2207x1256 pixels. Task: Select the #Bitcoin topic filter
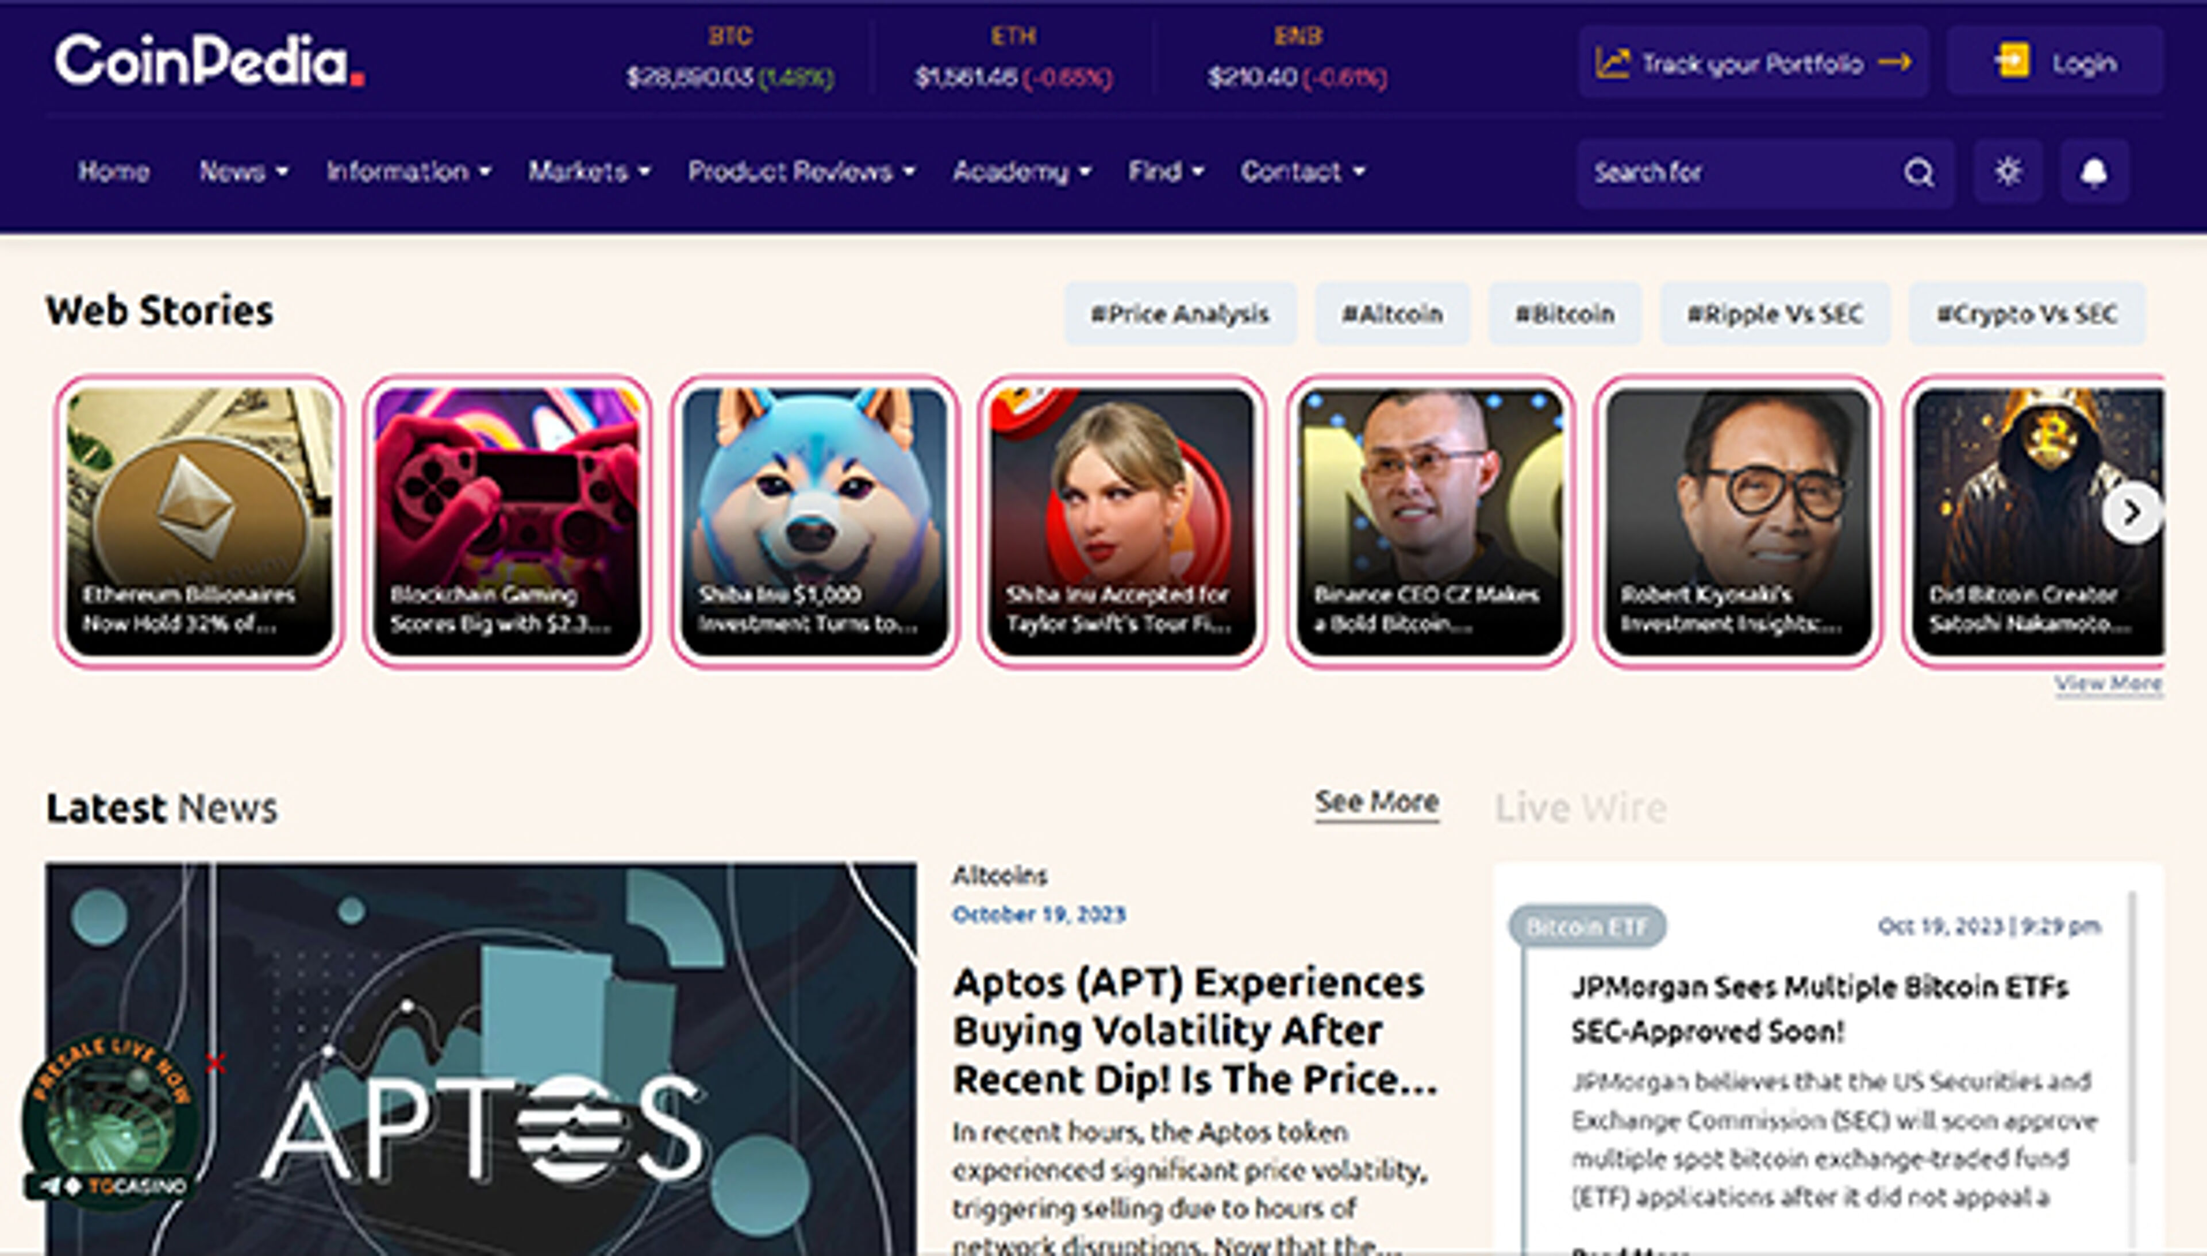[x=1564, y=314]
